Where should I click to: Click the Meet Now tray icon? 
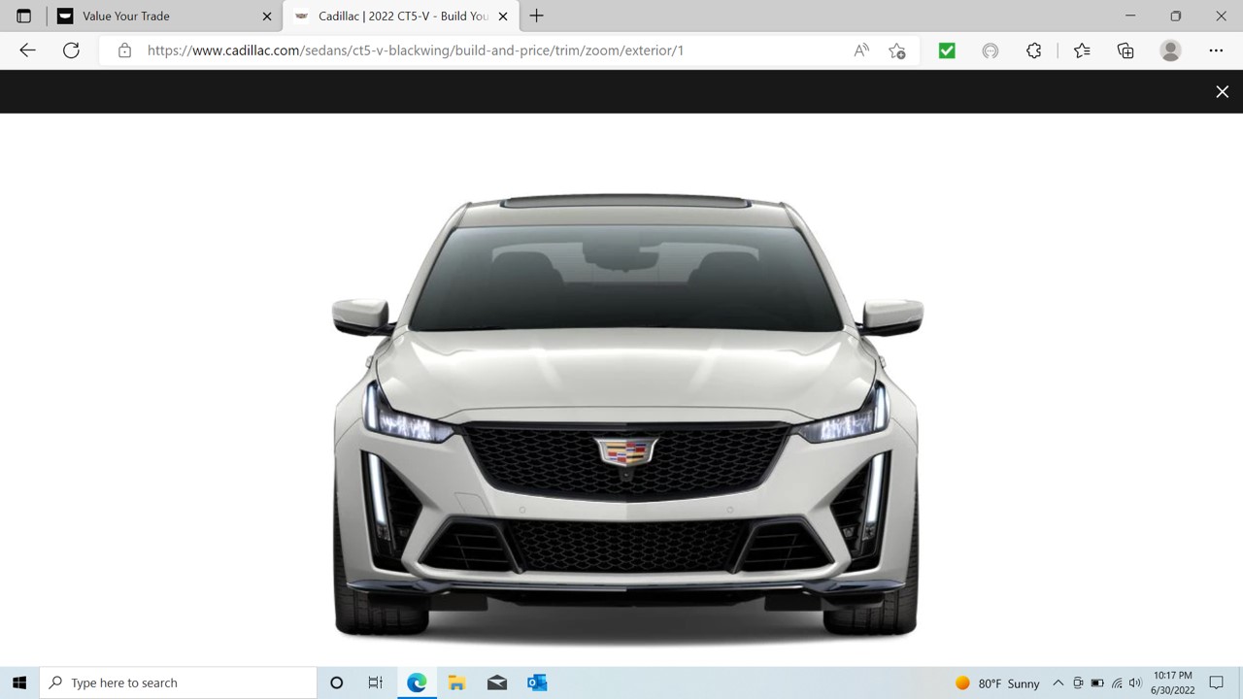click(1078, 683)
